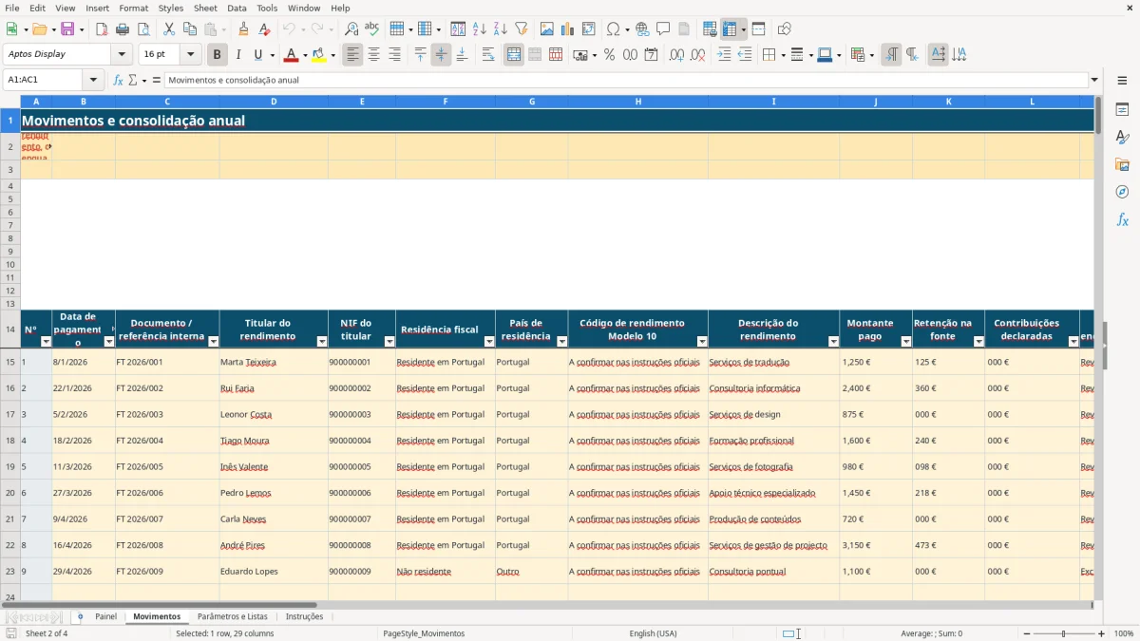Insert a hyperlink
The image size is (1140, 641).
coord(643,29)
